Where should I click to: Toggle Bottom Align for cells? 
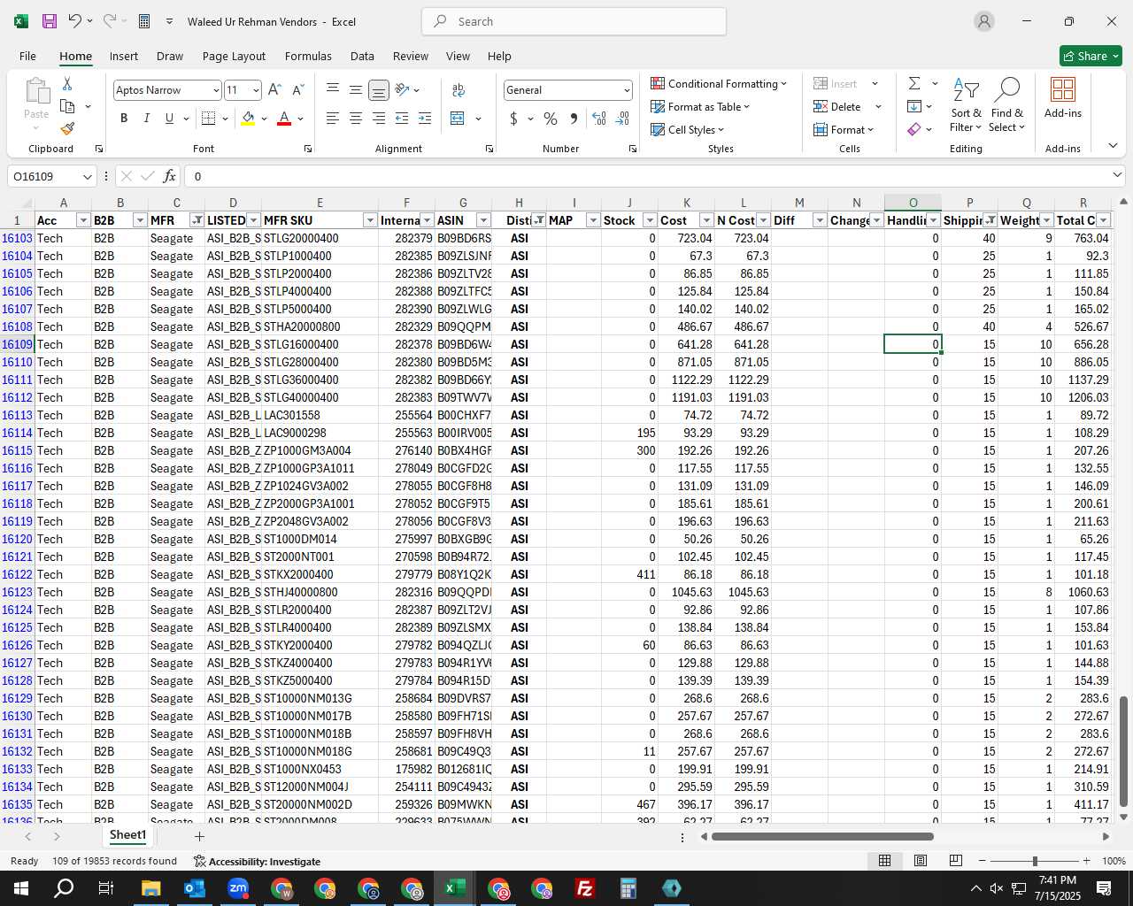coord(378,89)
